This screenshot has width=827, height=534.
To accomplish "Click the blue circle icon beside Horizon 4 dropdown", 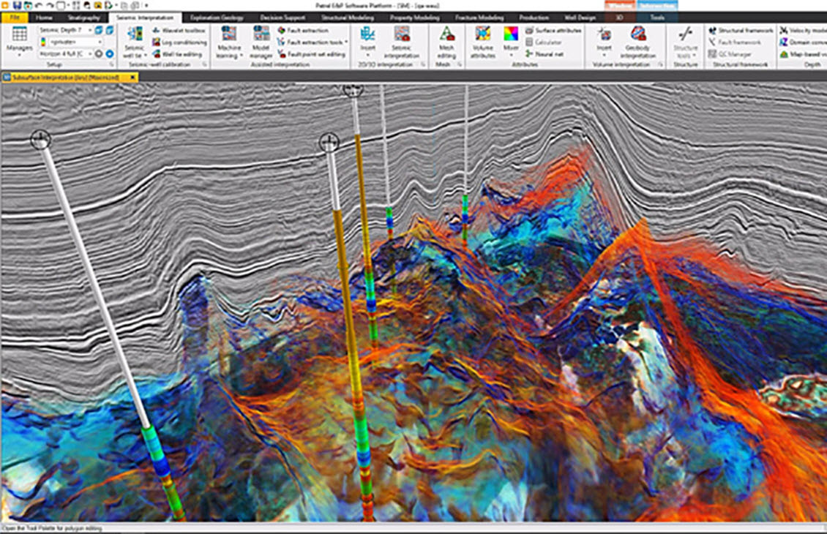I will (109, 54).
